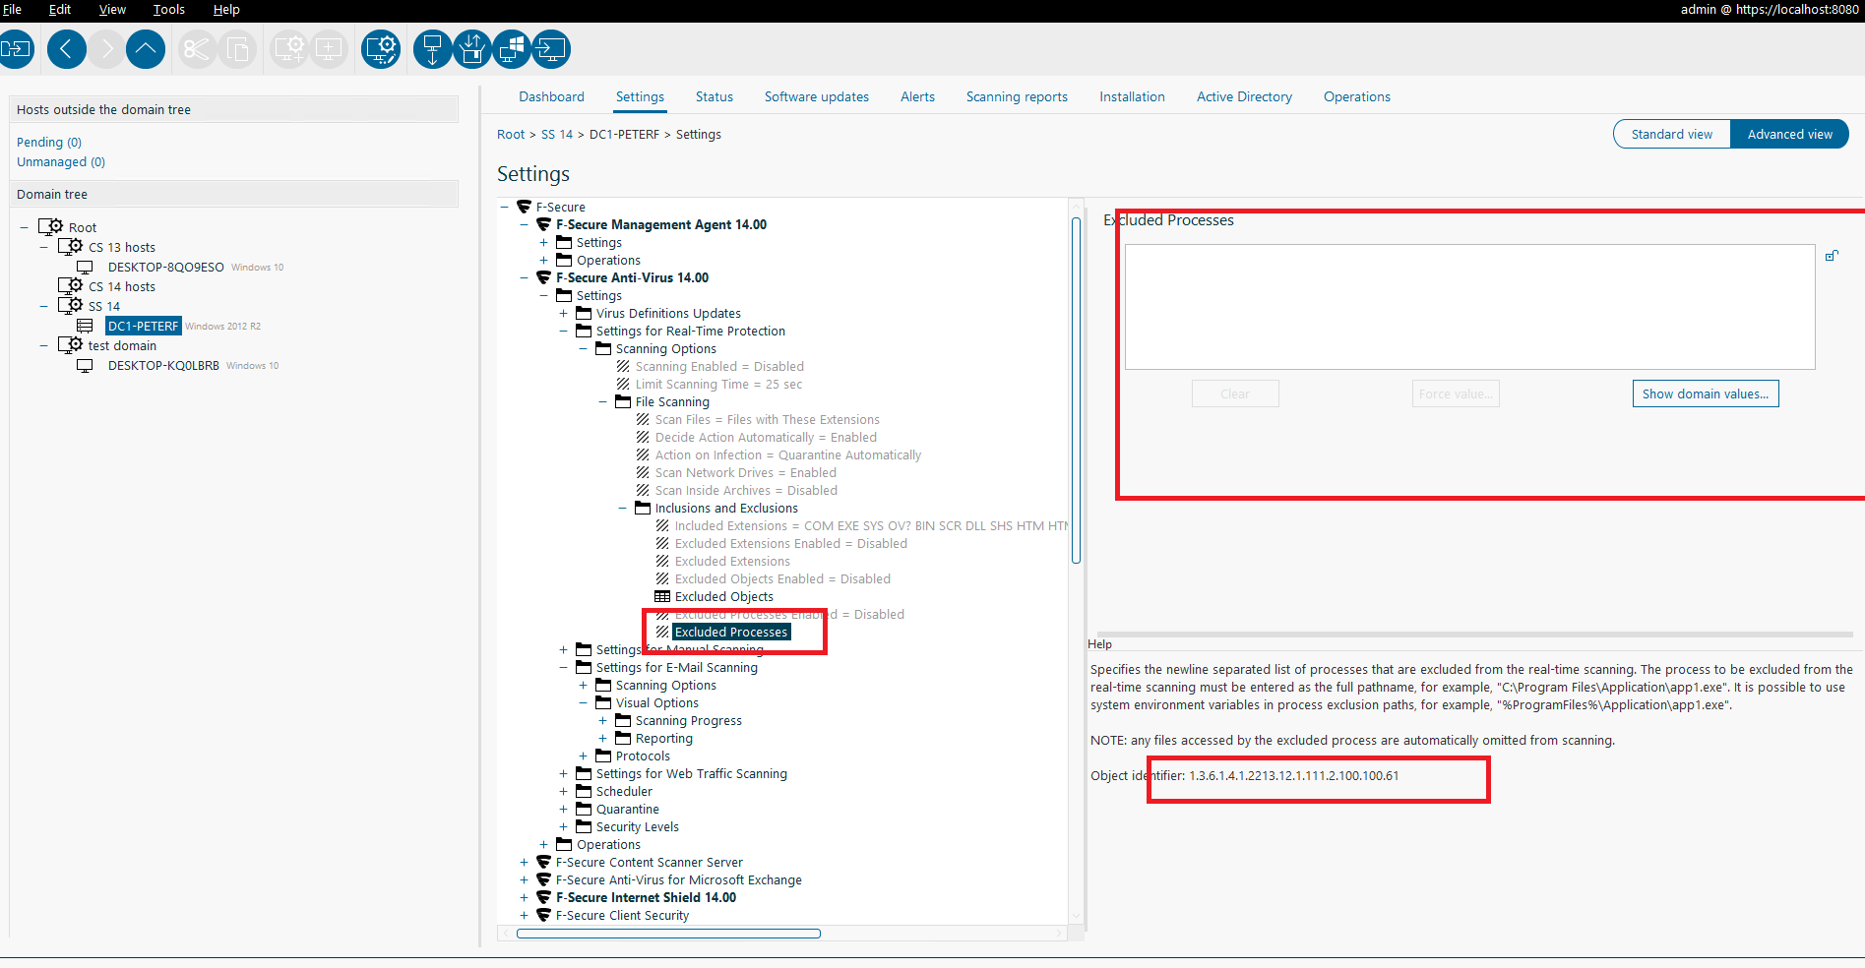Expand the Security Levels node
Image resolution: width=1865 pixels, height=968 pixels.
point(563,826)
